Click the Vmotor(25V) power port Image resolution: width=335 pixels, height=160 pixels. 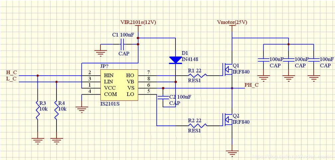[232, 23]
